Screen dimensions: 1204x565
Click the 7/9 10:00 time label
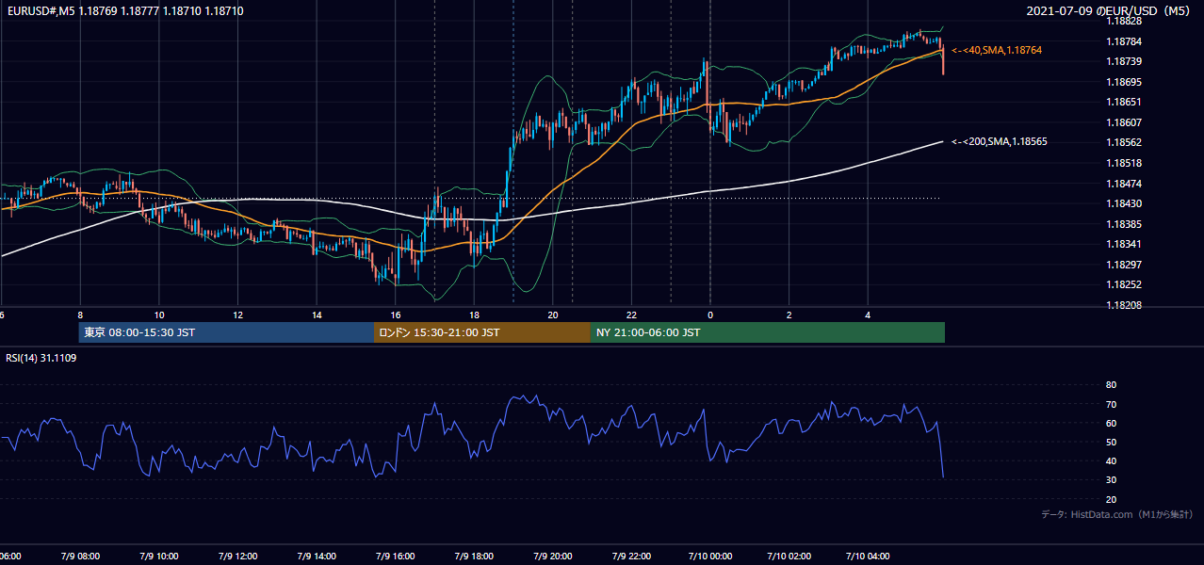point(158,556)
